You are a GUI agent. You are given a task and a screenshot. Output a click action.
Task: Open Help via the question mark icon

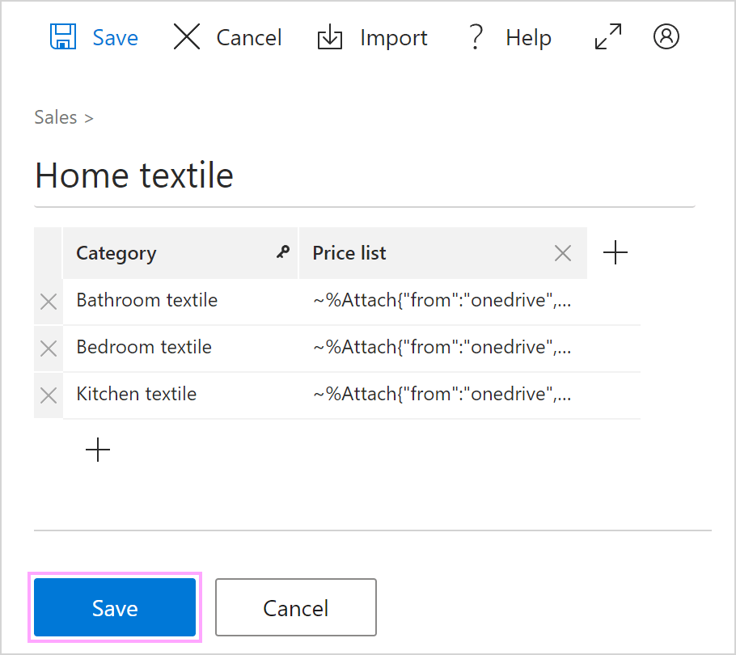476,36
